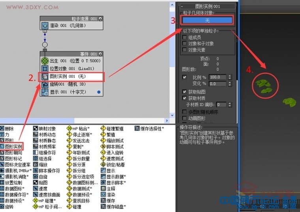Select the 显示脚本* depot operator
The image size is (300, 212).
[113, 182]
